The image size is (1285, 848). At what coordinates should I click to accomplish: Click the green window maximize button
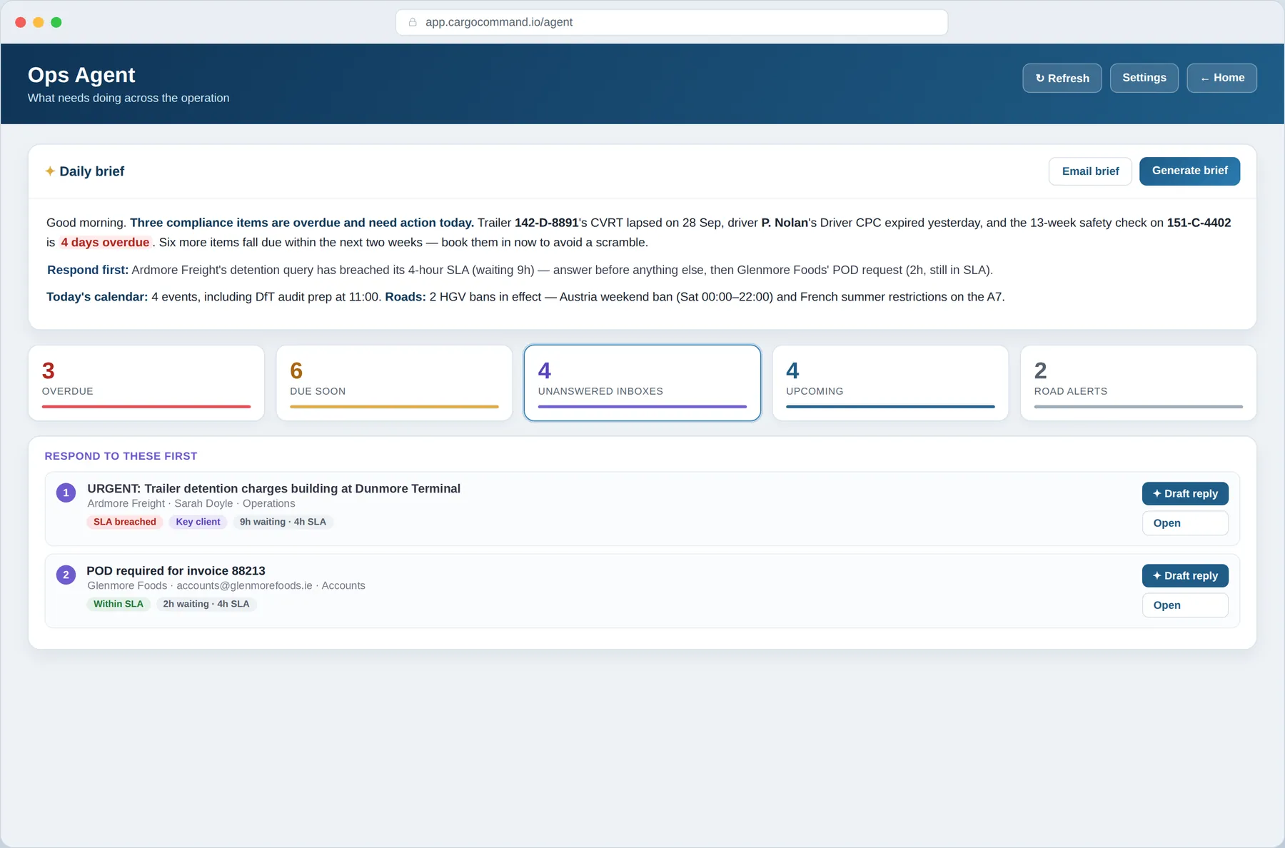point(56,22)
